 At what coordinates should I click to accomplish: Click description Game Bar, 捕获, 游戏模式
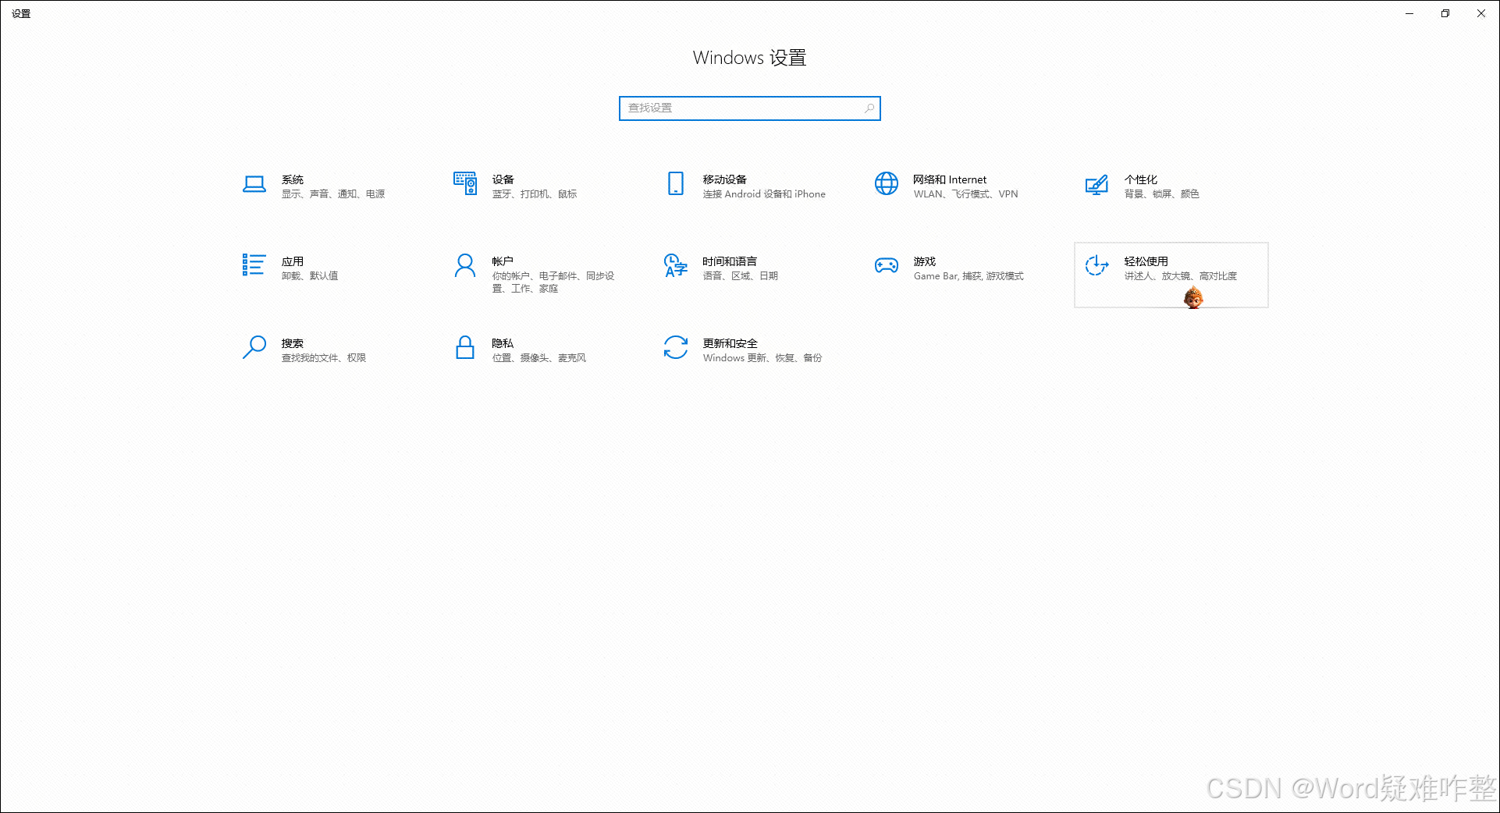(969, 276)
